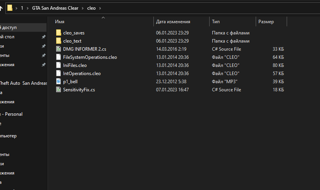Screen dimensions: 320x190
Task: Click the first pin icon in the sidebar
Action: (x=43, y=37)
